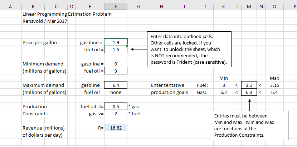Select the tentative Fuel production goal cell 3.1
297x147 pixels.
click(x=249, y=85)
